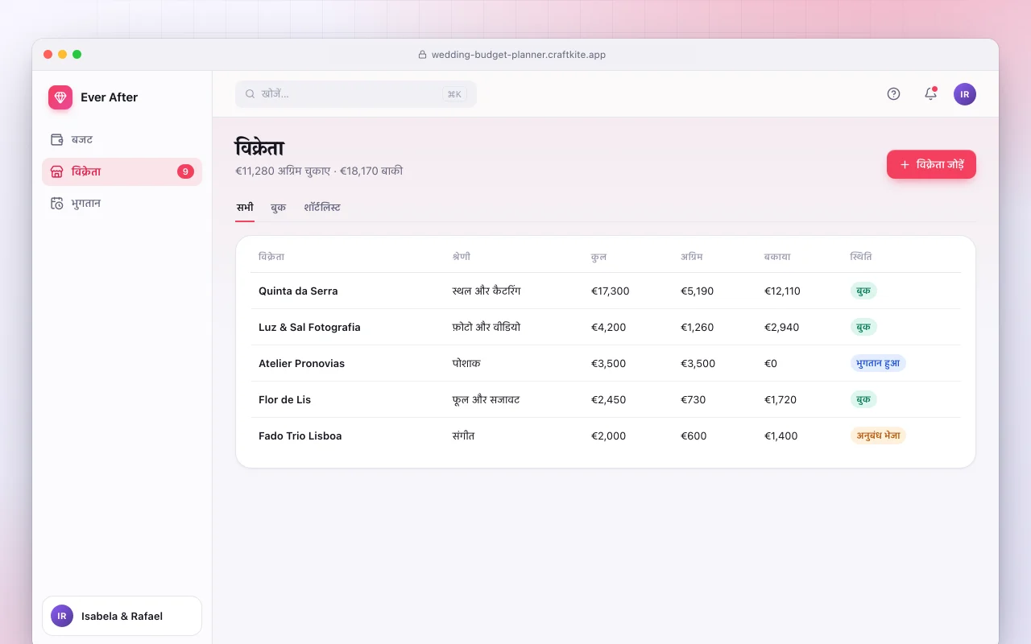Click the 9 badge on विक्रेता

click(185, 171)
